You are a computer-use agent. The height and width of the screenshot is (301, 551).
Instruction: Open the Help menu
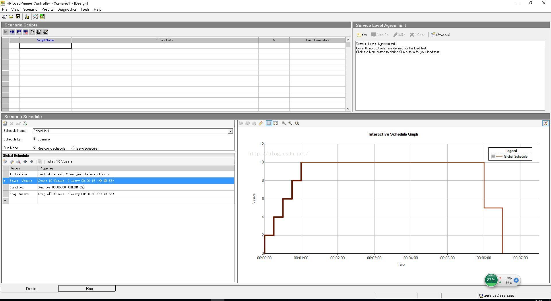[x=98, y=9]
